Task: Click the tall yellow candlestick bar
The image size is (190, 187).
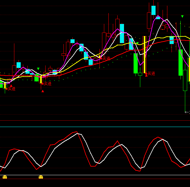Action: point(144,55)
